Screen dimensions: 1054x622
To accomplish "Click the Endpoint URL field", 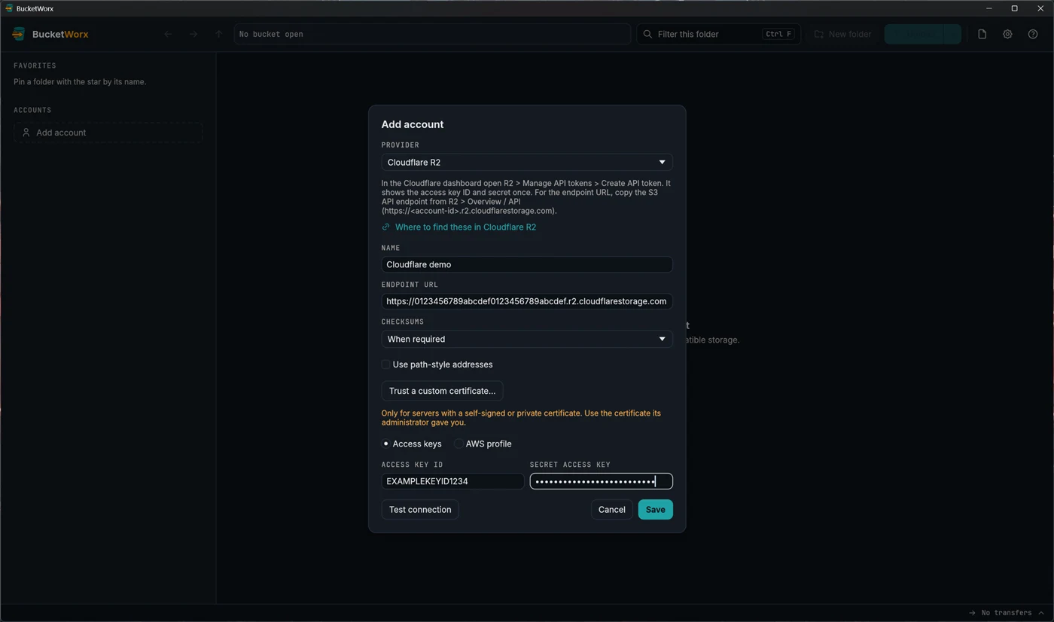I will 527,301.
